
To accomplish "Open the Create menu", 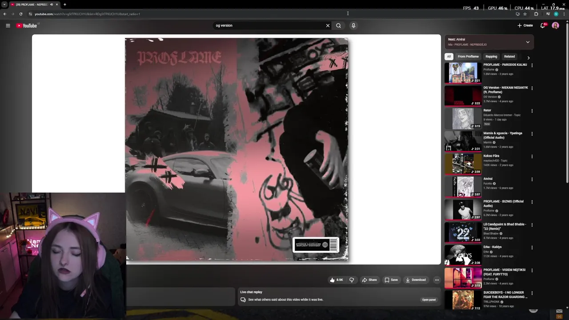I will tap(525, 25).
